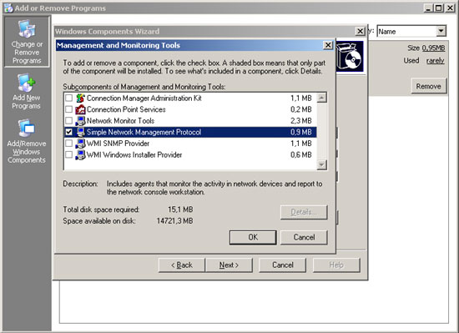Select the Change or Remove Programs icon
Image resolution: width=459 pixels, height=333 pixels.
pyautogui.click(x=27, y=29)
